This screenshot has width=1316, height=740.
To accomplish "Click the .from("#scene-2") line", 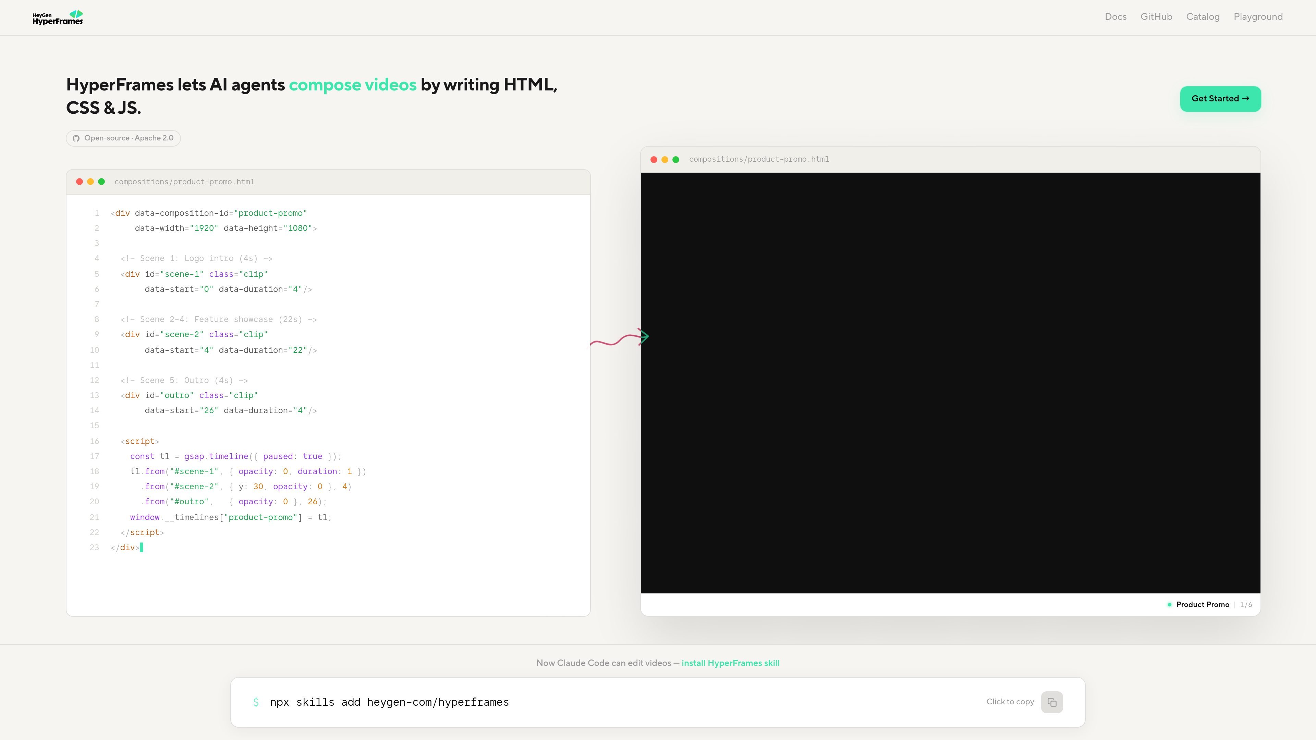I will click(246, 486).
